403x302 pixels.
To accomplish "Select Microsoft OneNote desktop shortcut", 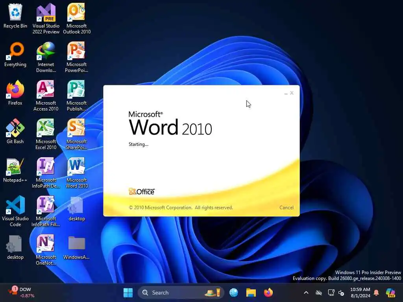I will point(46,250).
